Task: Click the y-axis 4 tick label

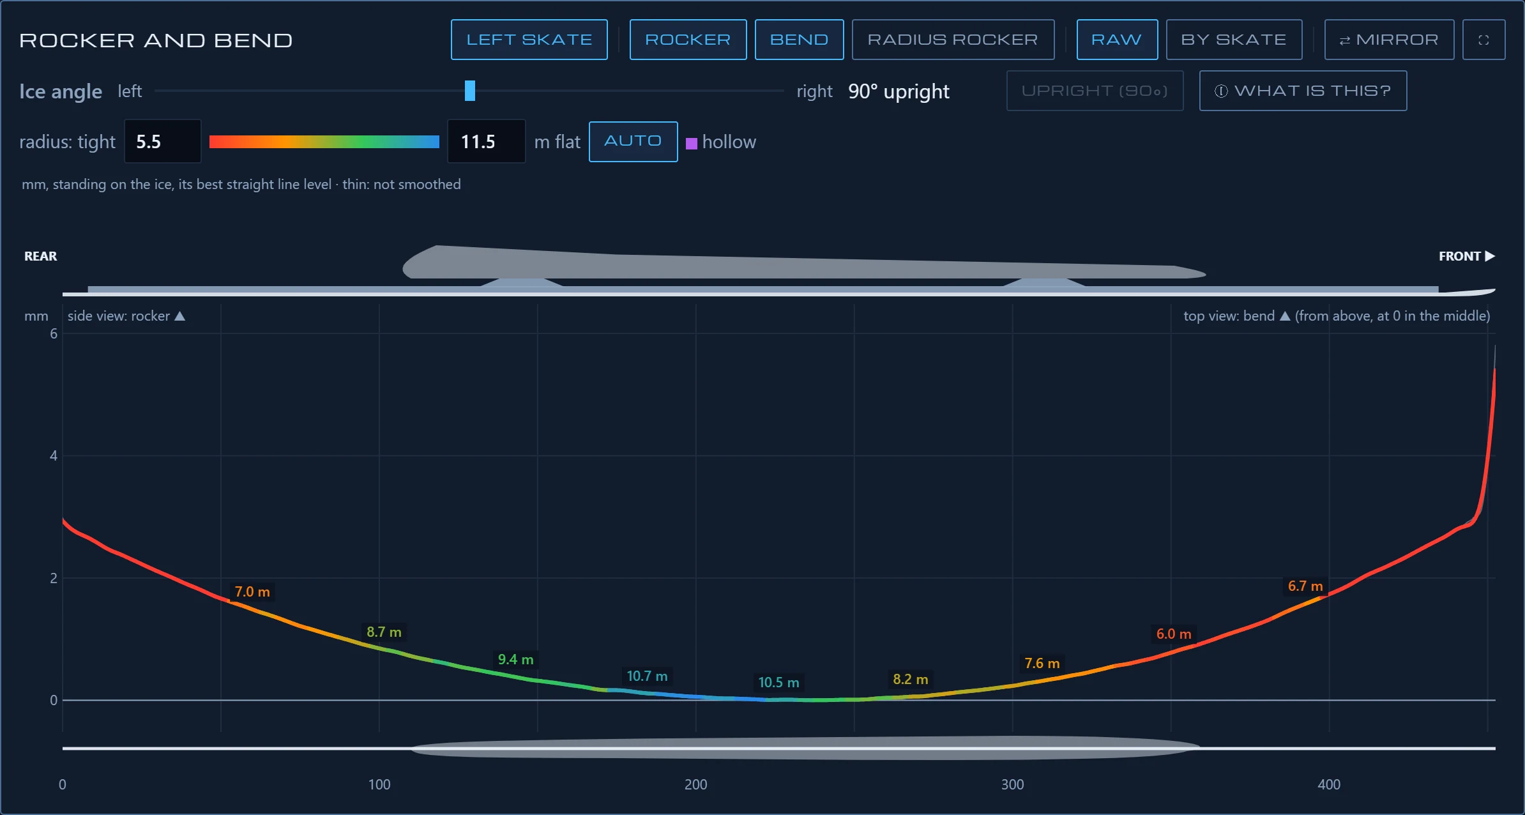Action: (54, 455)
